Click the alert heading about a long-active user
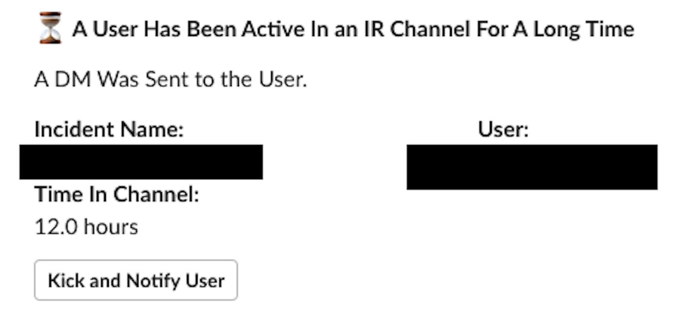 (353, 30)
